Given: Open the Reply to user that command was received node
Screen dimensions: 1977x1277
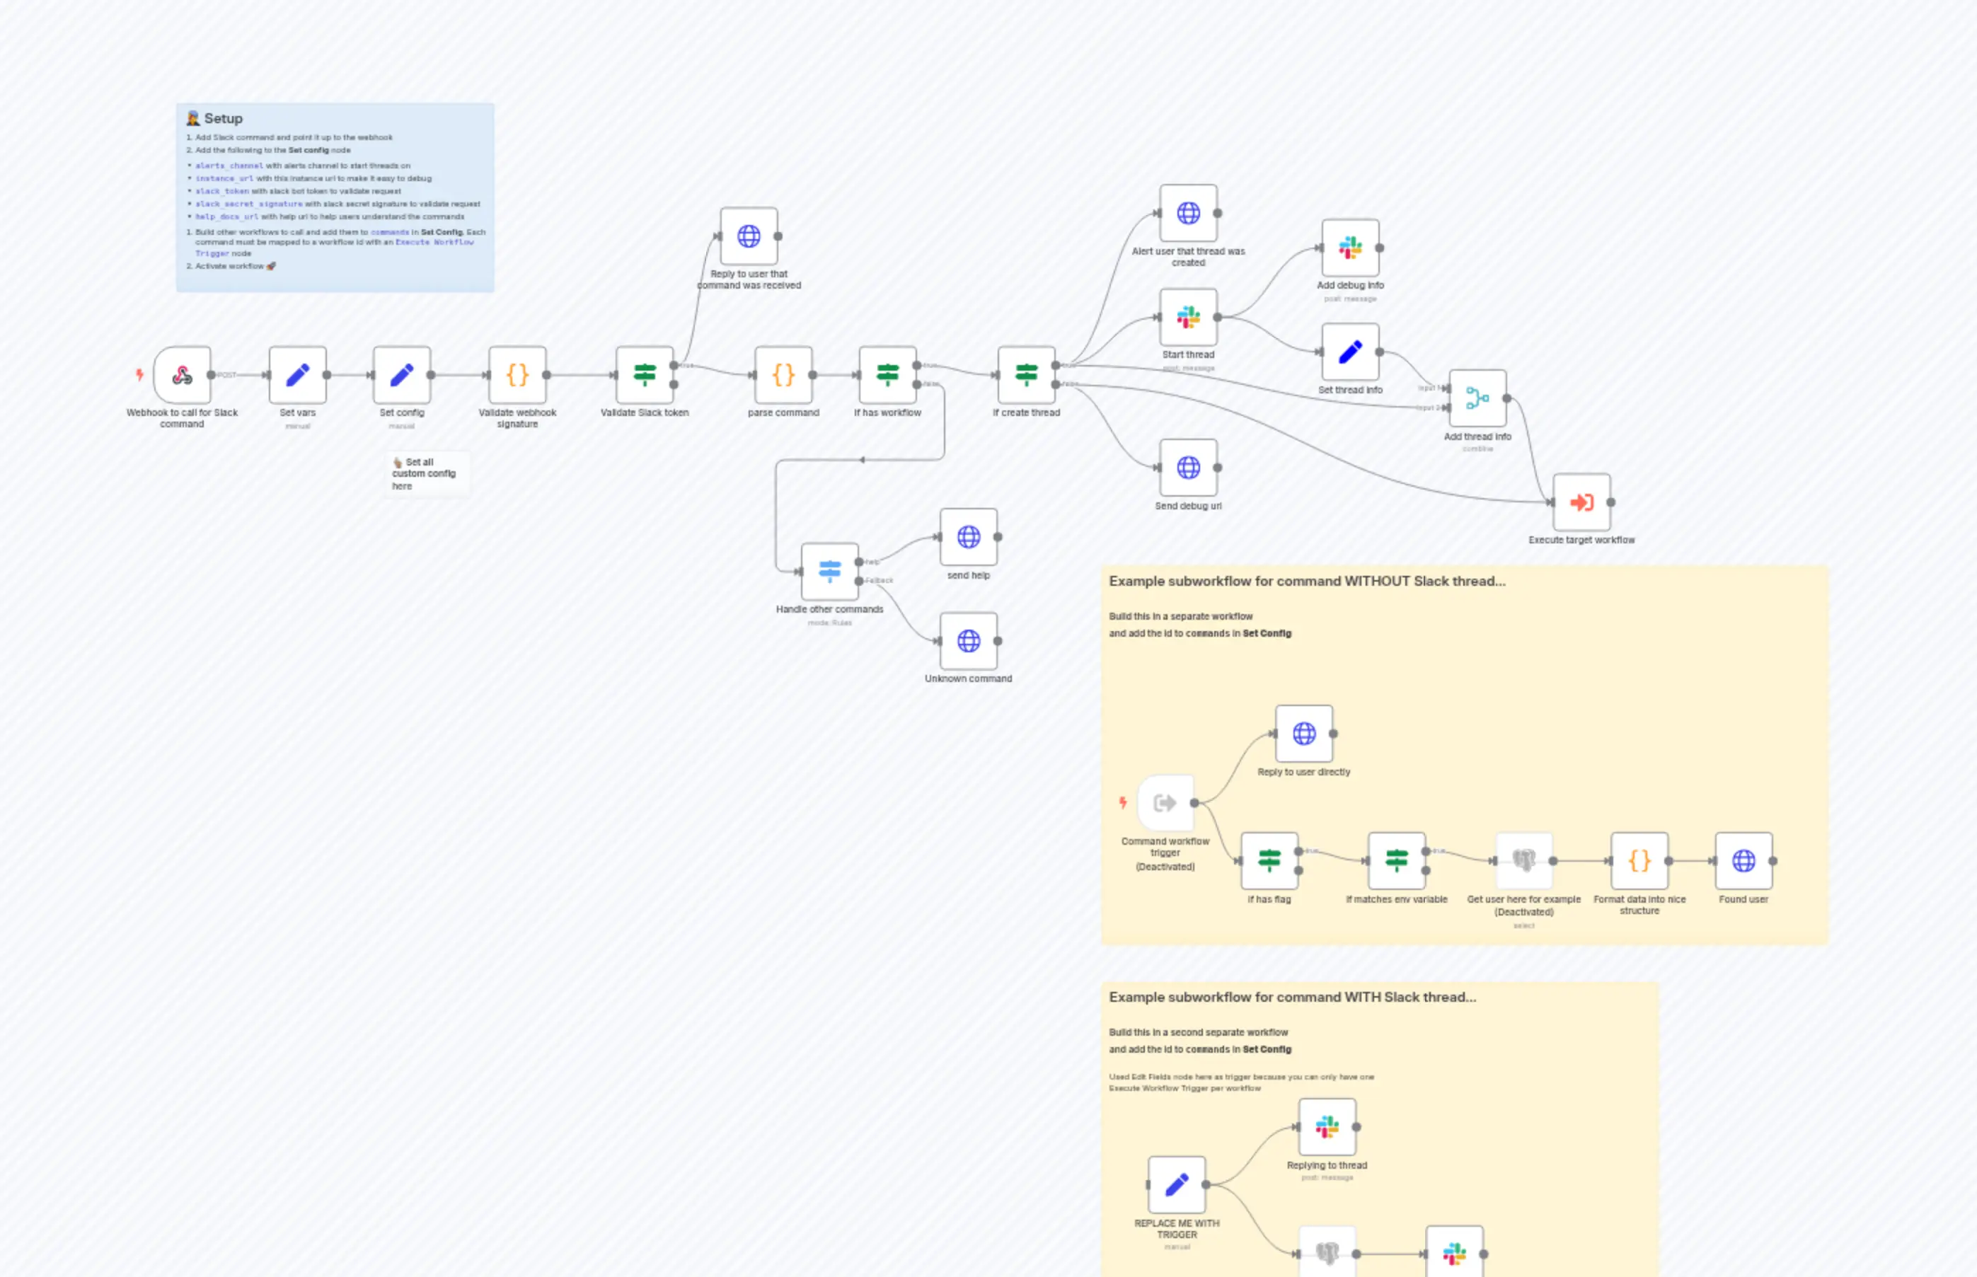Looking at the screenshot, I should (x=747, y=236).
